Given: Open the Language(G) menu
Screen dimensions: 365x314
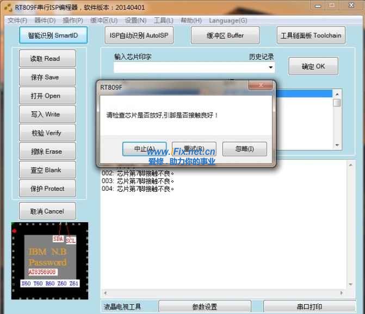Looking at the screenshot, I should pos(228,21).
